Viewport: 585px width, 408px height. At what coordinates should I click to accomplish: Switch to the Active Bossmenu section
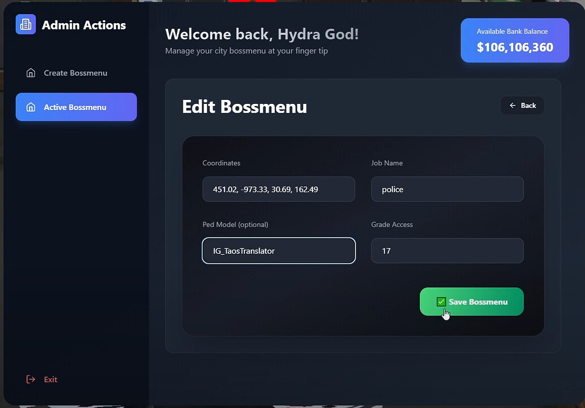tap(76, 107)
